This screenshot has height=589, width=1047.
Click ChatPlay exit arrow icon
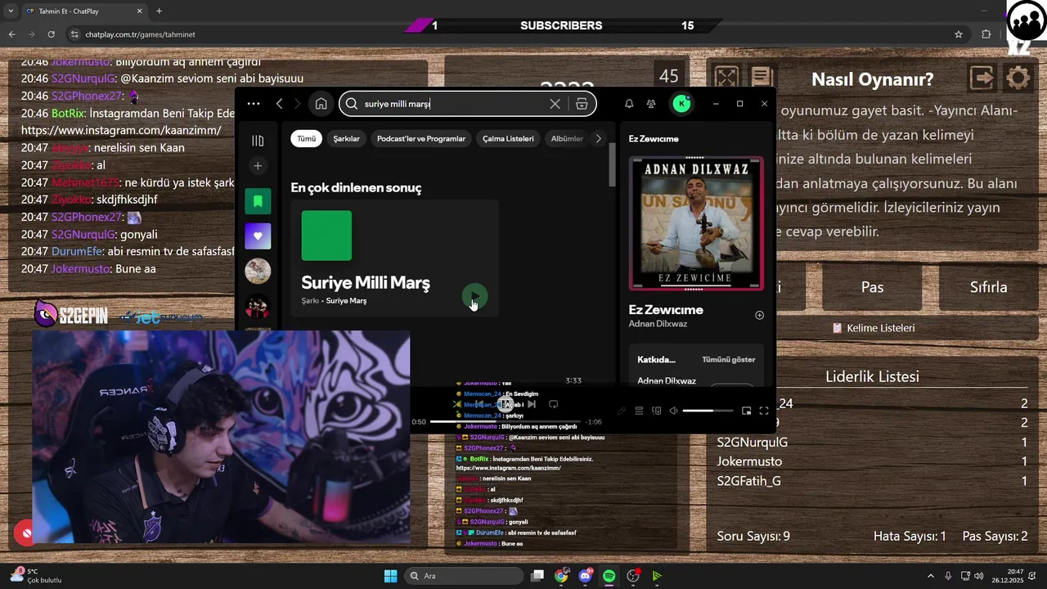click(982, 78)
